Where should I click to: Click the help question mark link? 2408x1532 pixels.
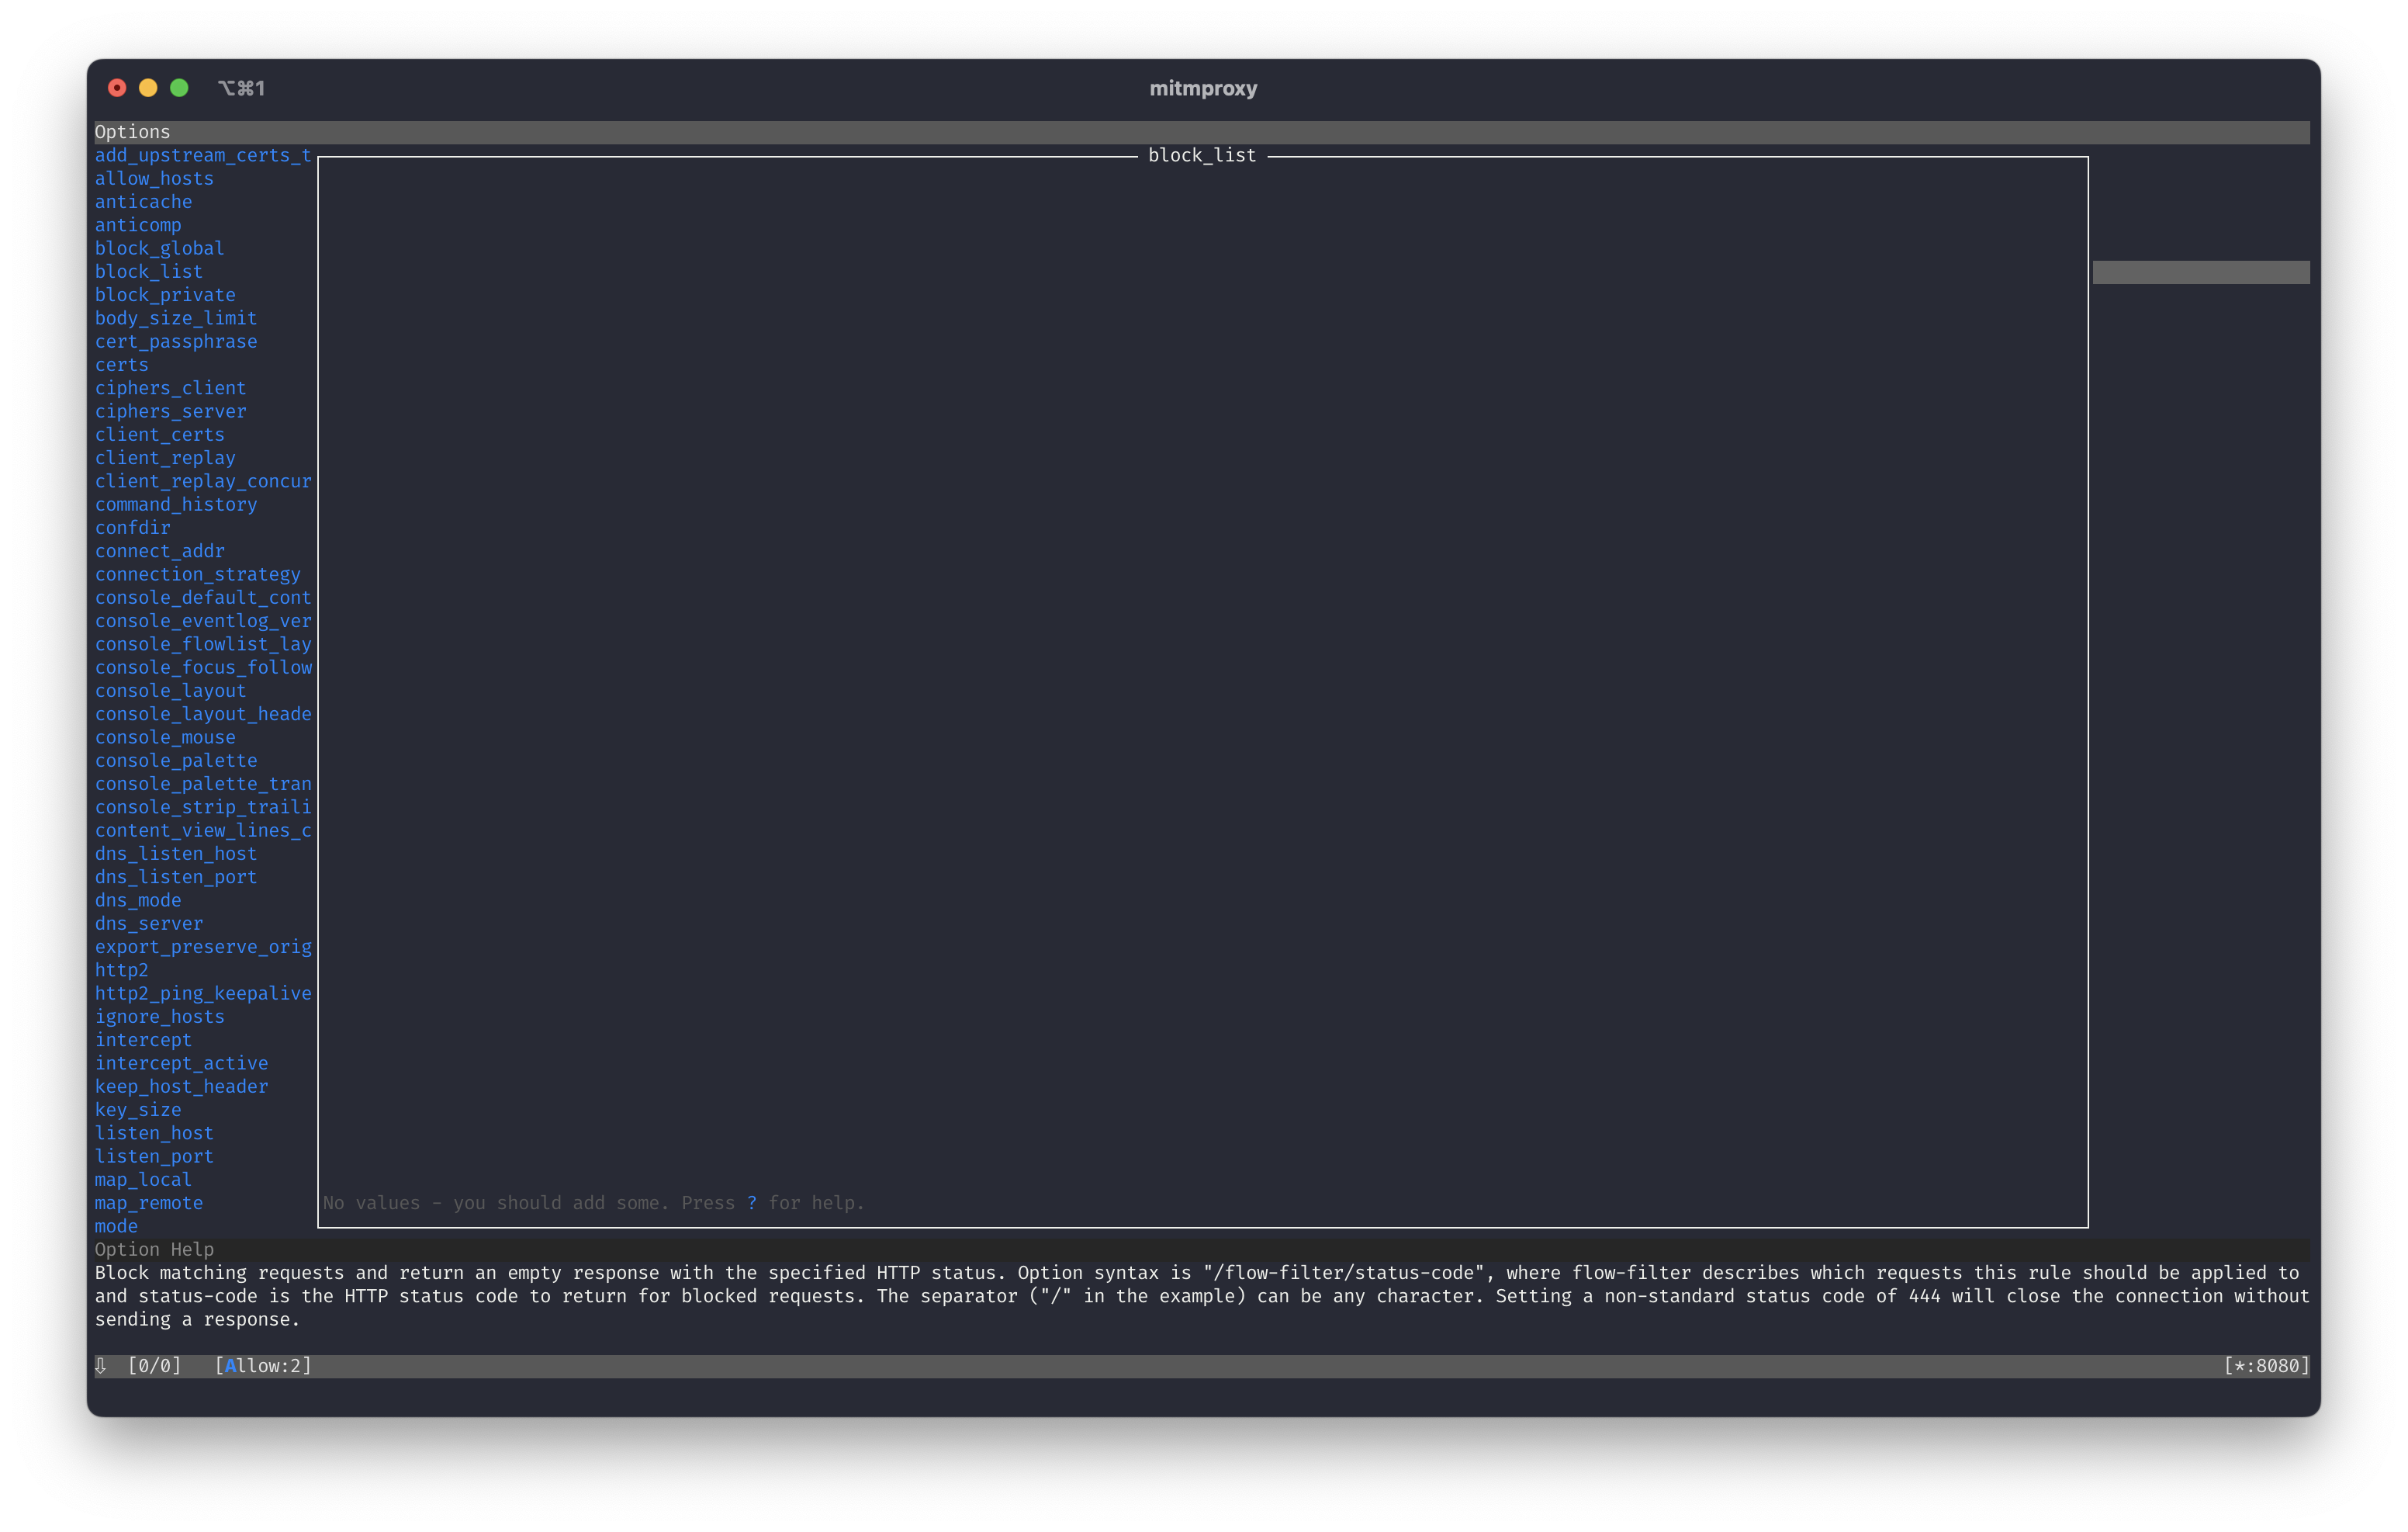coord(751,1203)
